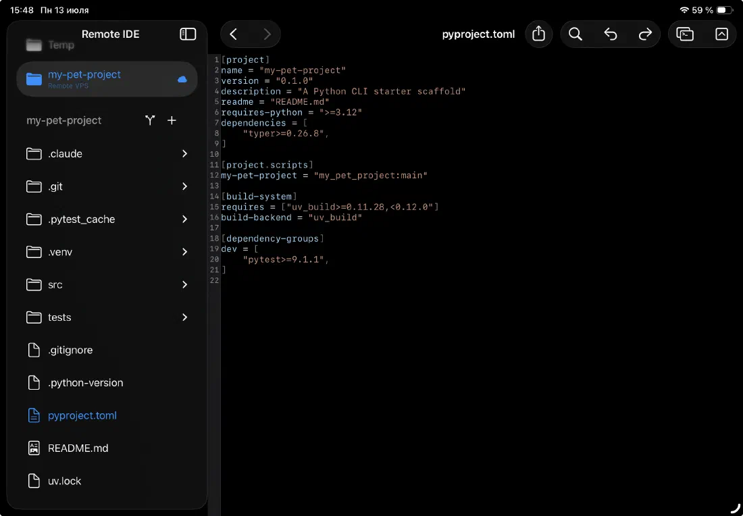Image resolution: width=743 pixels, height=516 pixels.
Task: Click the Remote IDE title
Action: [110, 34]
